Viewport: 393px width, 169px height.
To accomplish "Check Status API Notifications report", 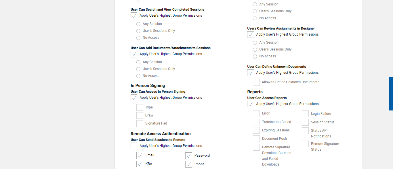I will (x=305, y=131).
